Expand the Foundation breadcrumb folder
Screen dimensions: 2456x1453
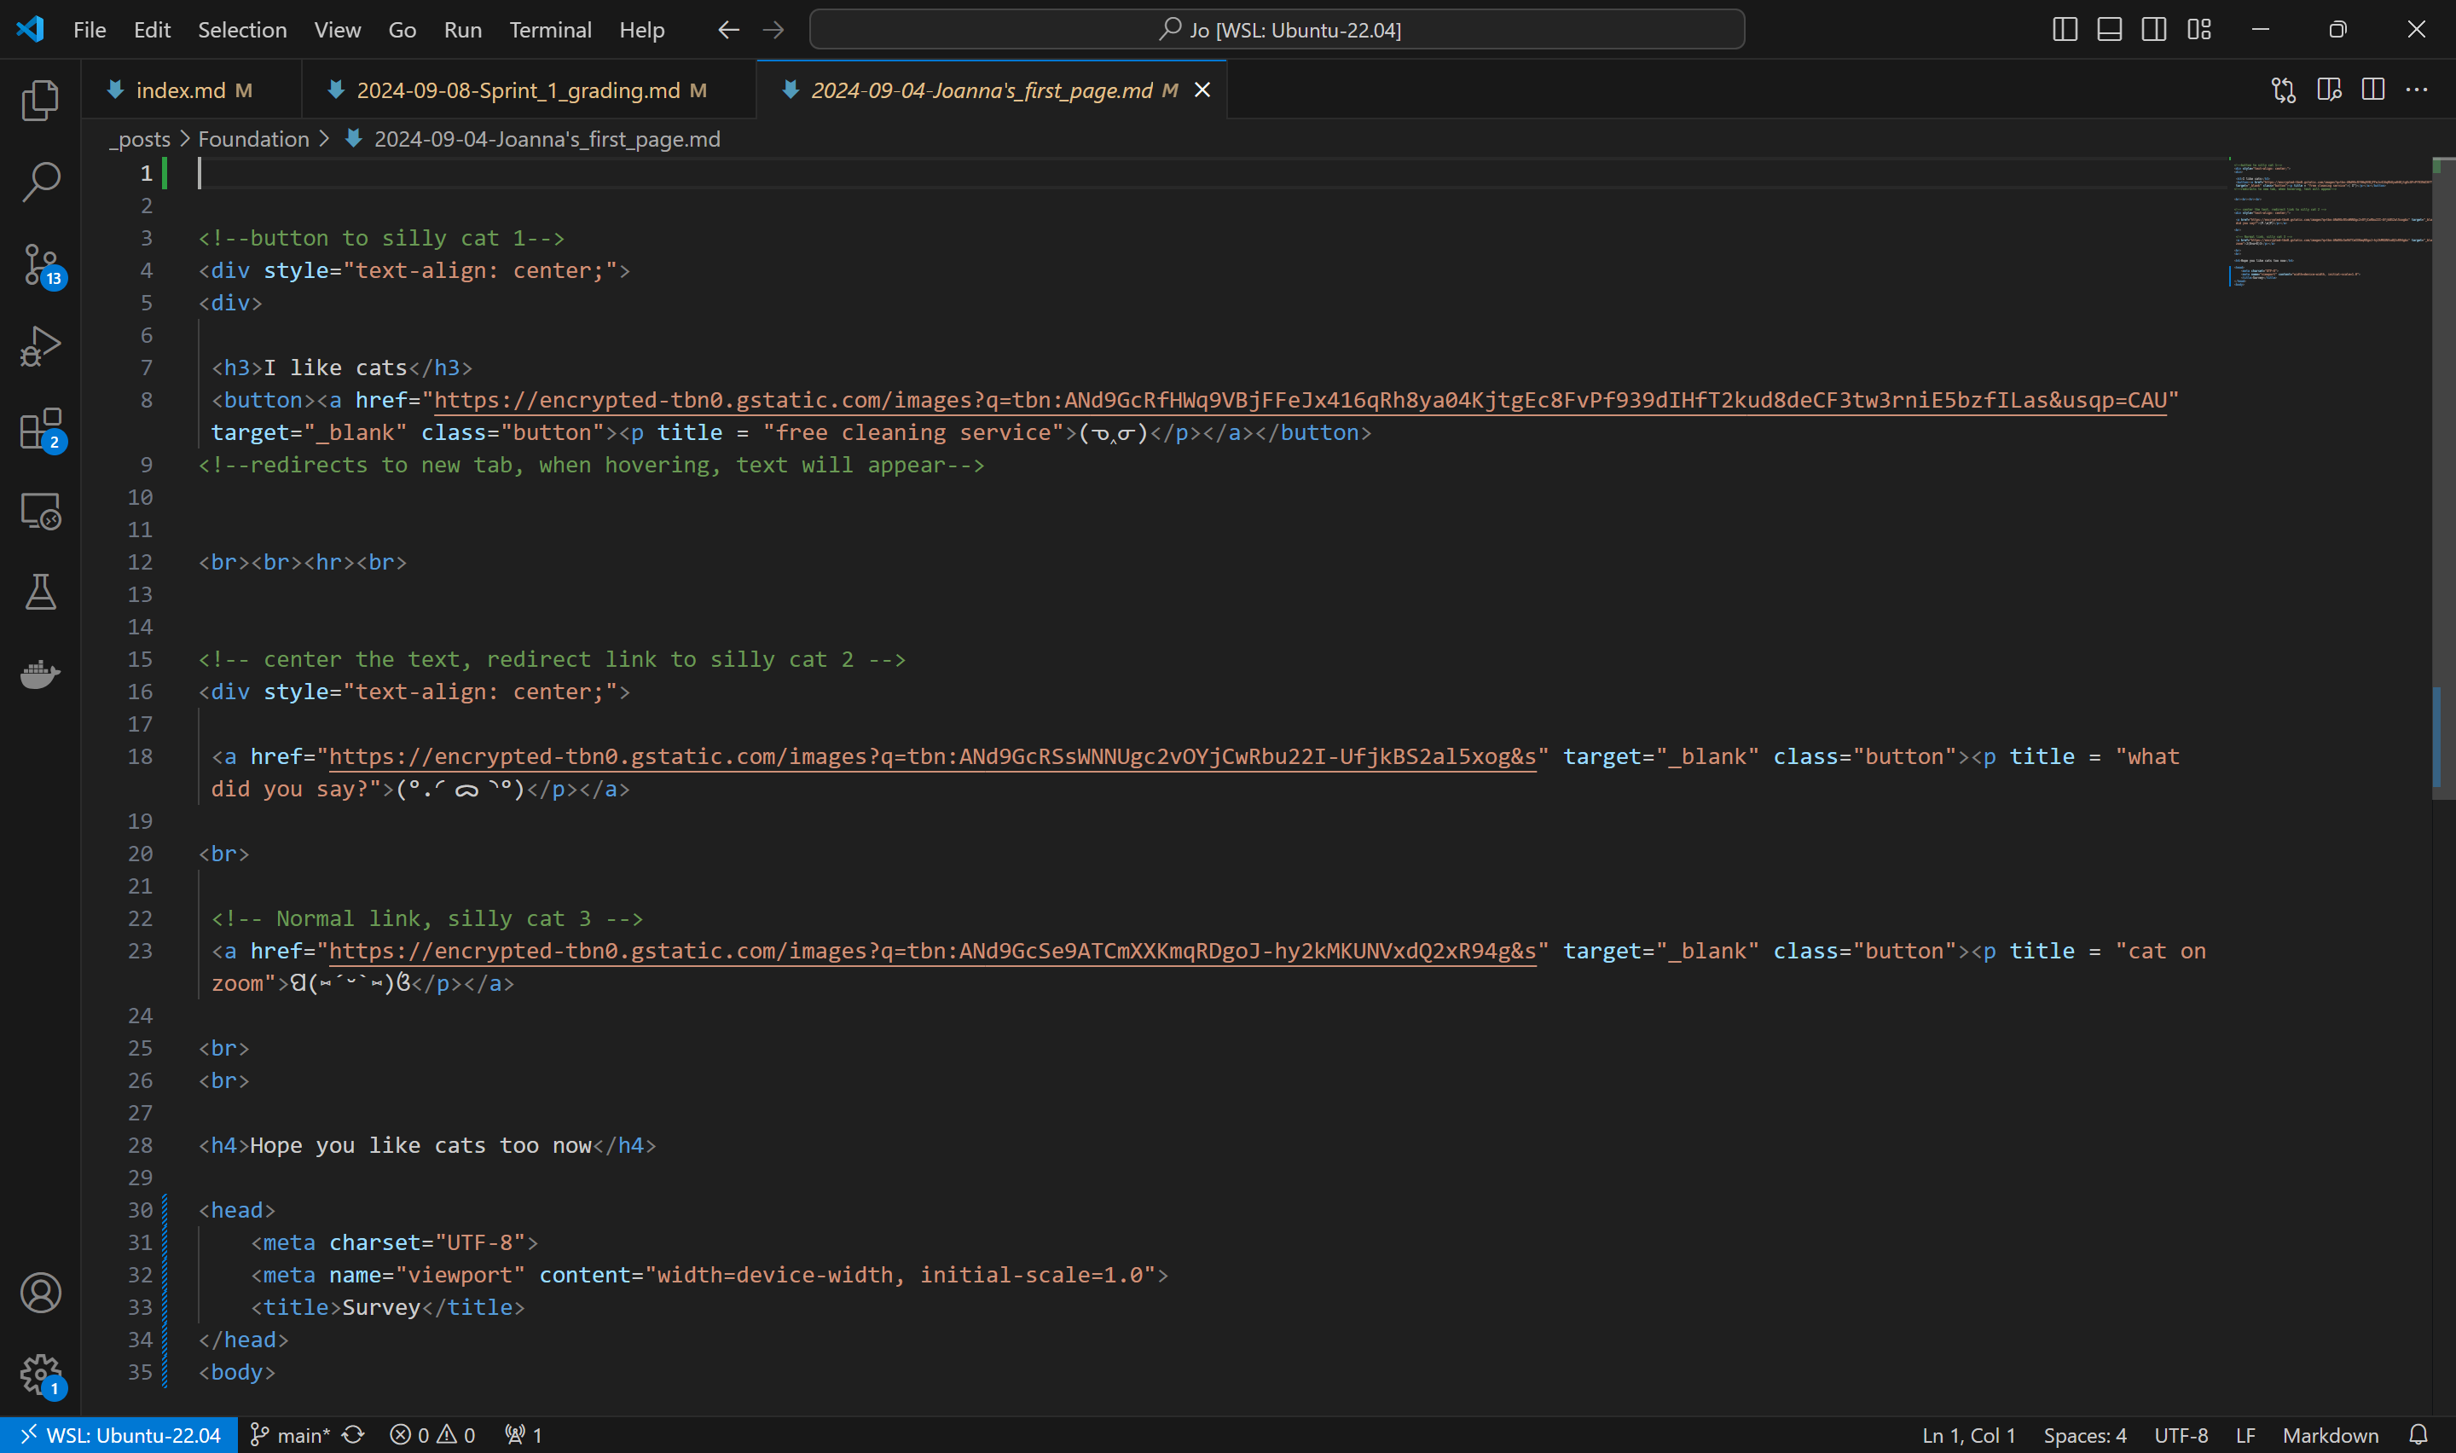coord(253,139)
